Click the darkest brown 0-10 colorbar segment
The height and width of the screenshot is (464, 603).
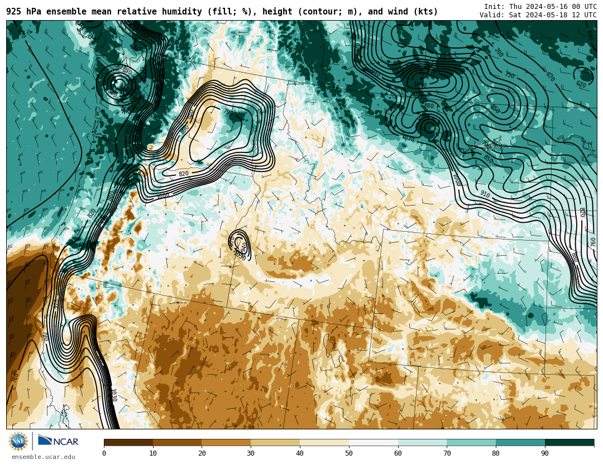click(x=128, y=443)
